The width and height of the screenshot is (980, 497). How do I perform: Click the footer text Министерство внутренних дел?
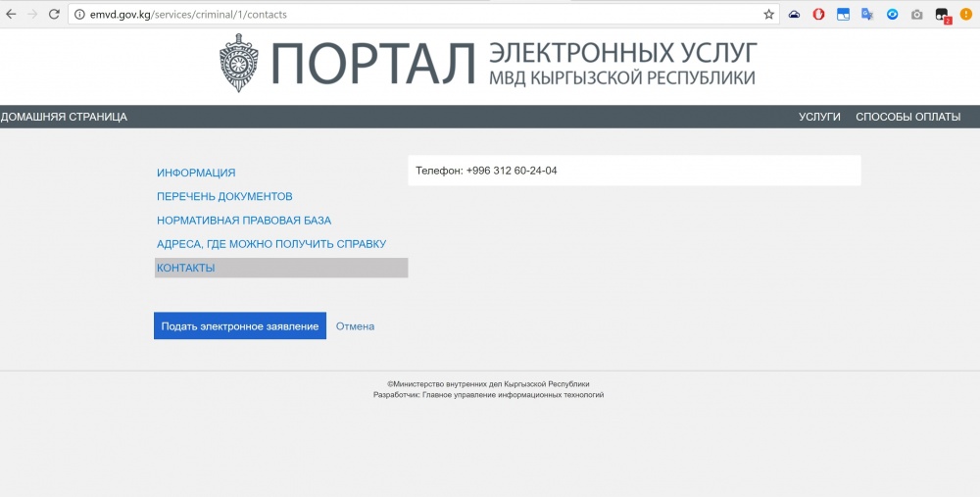488,384
